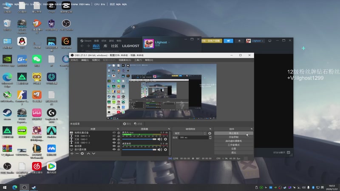Click the microphone/Aux volume slider handle
Screen dimensions: 340x191
154,139
